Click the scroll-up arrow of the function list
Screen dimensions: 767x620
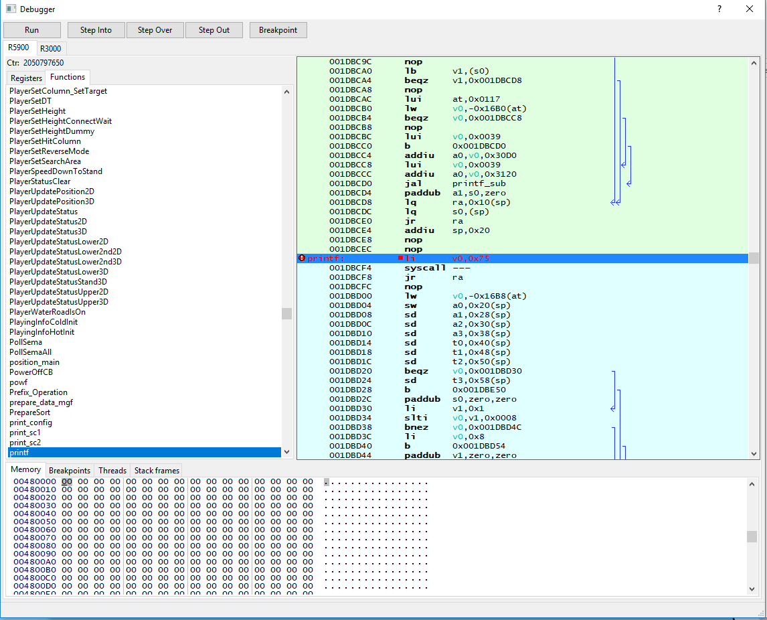click(287, 90)
